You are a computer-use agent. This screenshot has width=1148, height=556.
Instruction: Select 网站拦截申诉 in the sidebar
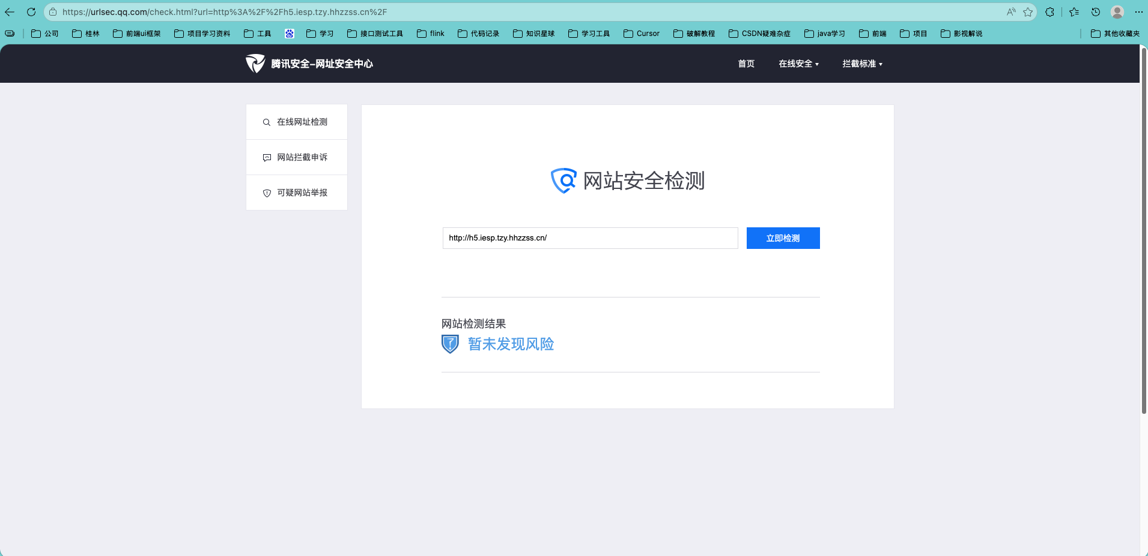point(297,157)
